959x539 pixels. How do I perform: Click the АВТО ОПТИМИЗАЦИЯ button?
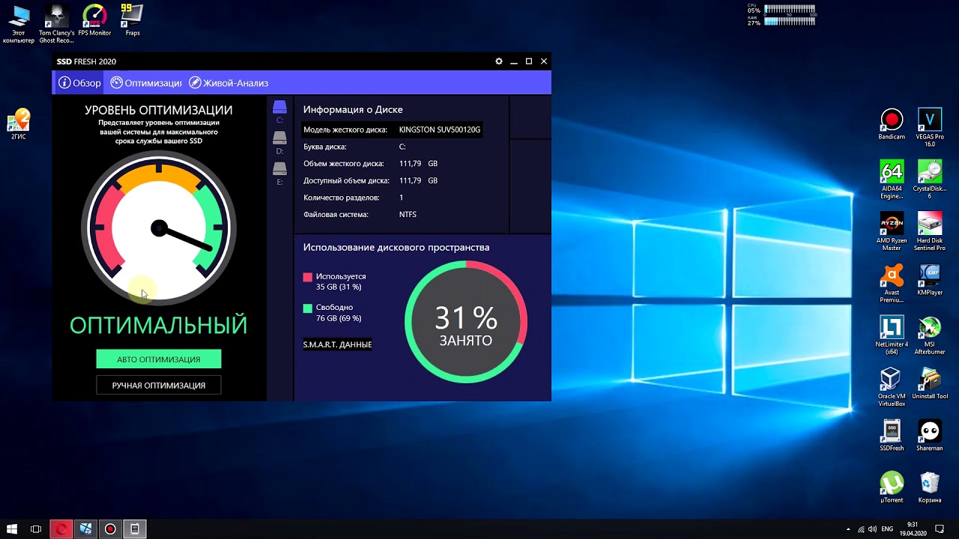tap(159, 359)
